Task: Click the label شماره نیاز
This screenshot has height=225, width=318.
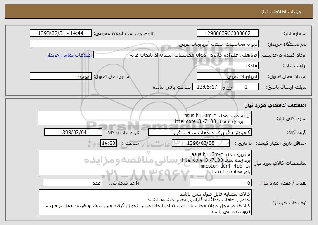Action: [295, 33]
